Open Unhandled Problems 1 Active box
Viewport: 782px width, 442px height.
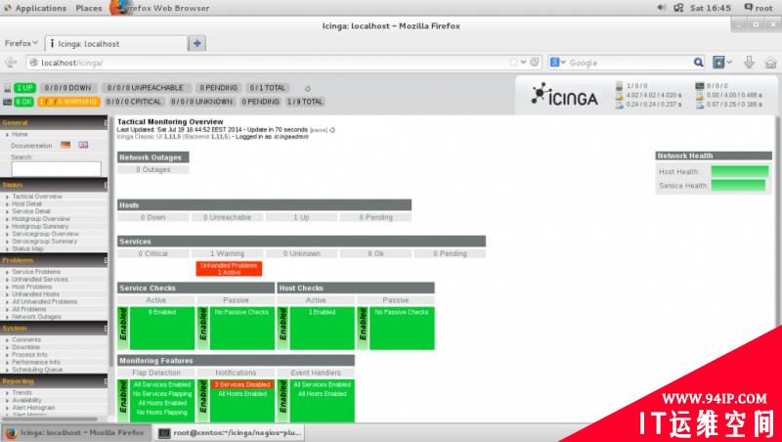(229, 269)
